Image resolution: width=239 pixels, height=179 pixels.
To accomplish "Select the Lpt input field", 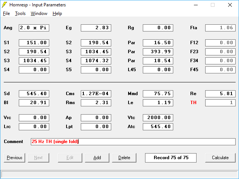I will pos(96,127).
